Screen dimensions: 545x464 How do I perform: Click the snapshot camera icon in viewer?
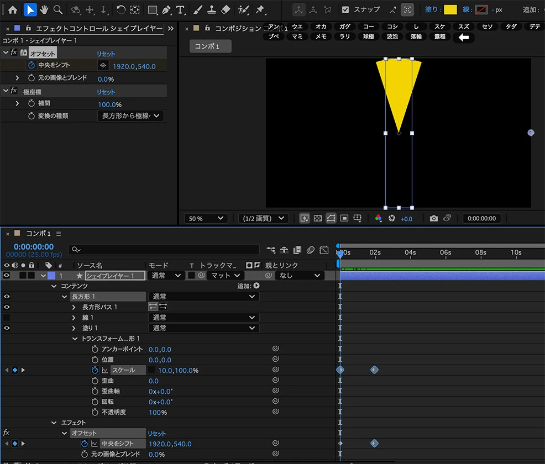[433, 218]
